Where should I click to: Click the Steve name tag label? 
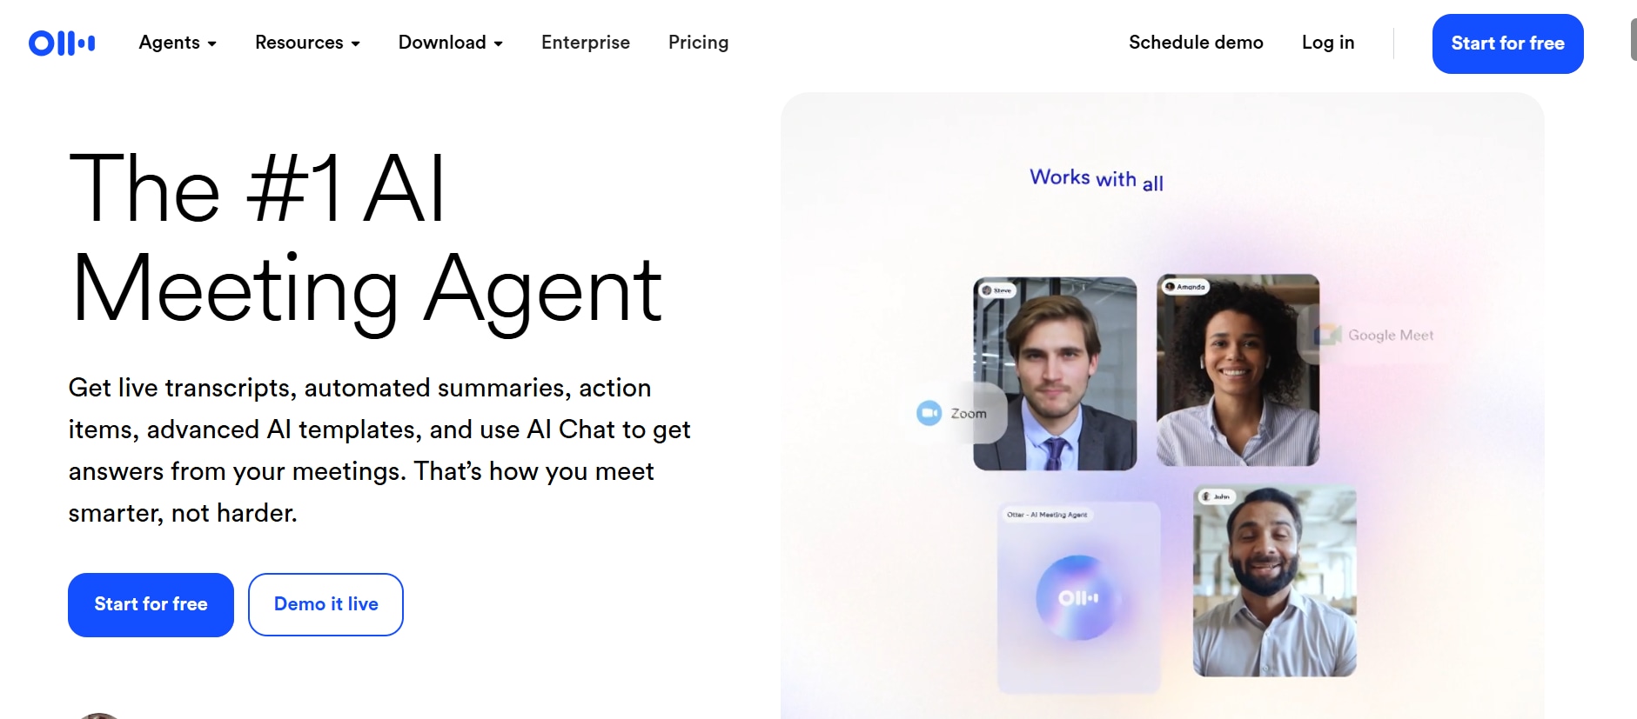997,290
